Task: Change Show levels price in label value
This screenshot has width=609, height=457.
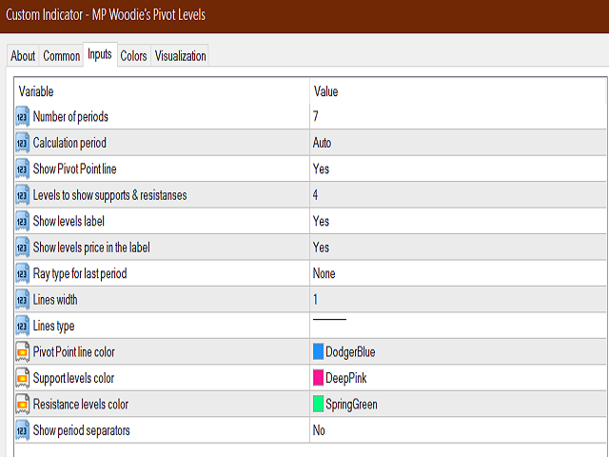Action: click(458, 248)
